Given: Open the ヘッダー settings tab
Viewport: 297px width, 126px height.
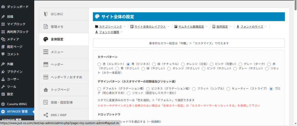Looking at the screenshot, I should (x=64, y=64).
